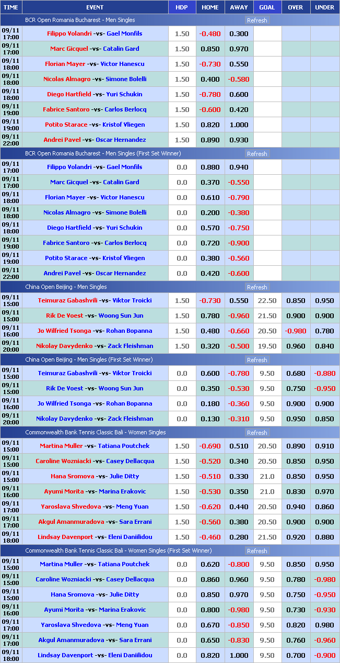The image size is (340, 663).
Task: Pick 0.780 under odds for Tsonga vs Bopanna
Action: tap(324, 331)
